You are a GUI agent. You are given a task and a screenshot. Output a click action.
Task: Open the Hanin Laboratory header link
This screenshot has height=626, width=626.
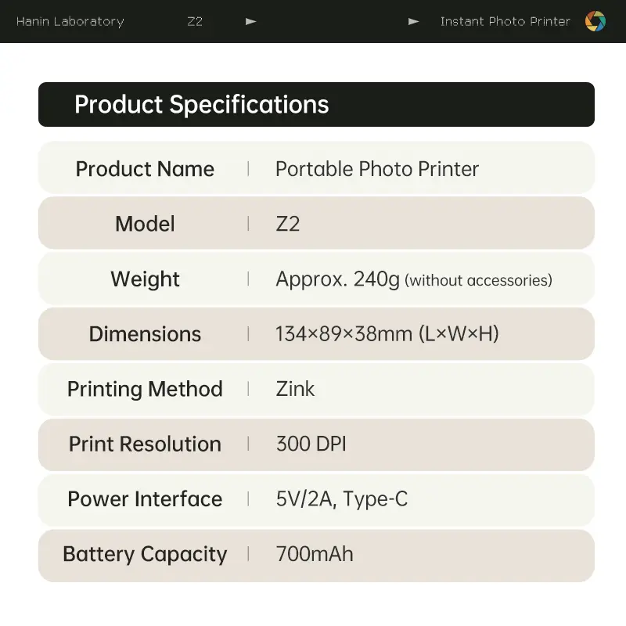tap(70, 22)
